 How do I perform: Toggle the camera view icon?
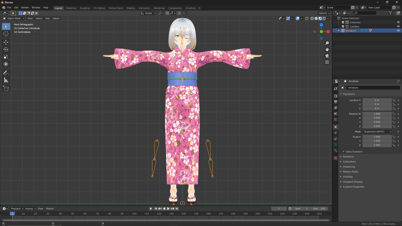pyautogui.click(x=327, y=56)
